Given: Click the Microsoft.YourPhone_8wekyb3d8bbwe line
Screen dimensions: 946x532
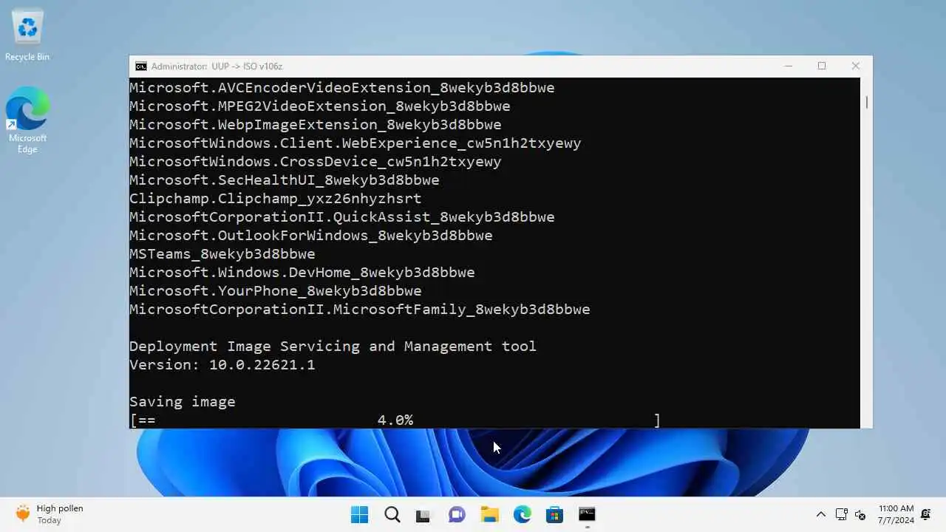Looking at the screenshot, I should (x=276, y=291).
